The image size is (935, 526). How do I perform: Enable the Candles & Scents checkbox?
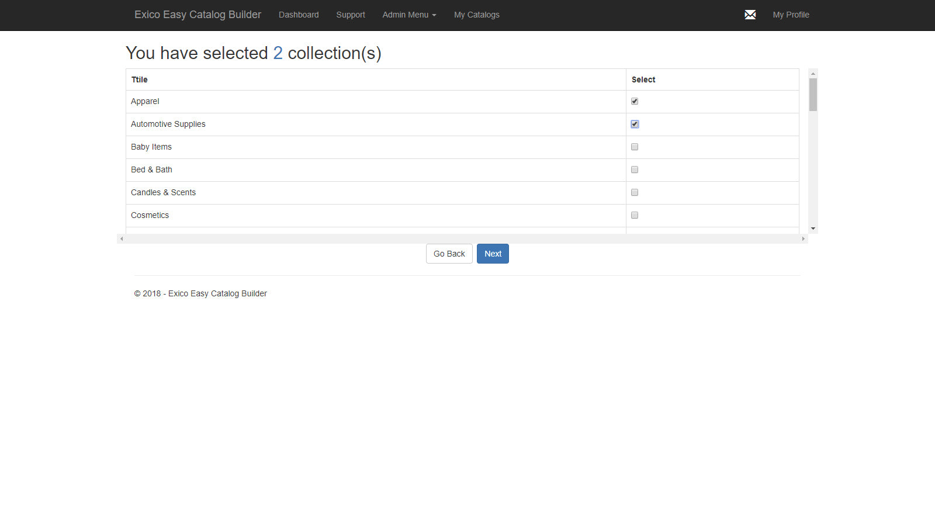coord(635,192)
